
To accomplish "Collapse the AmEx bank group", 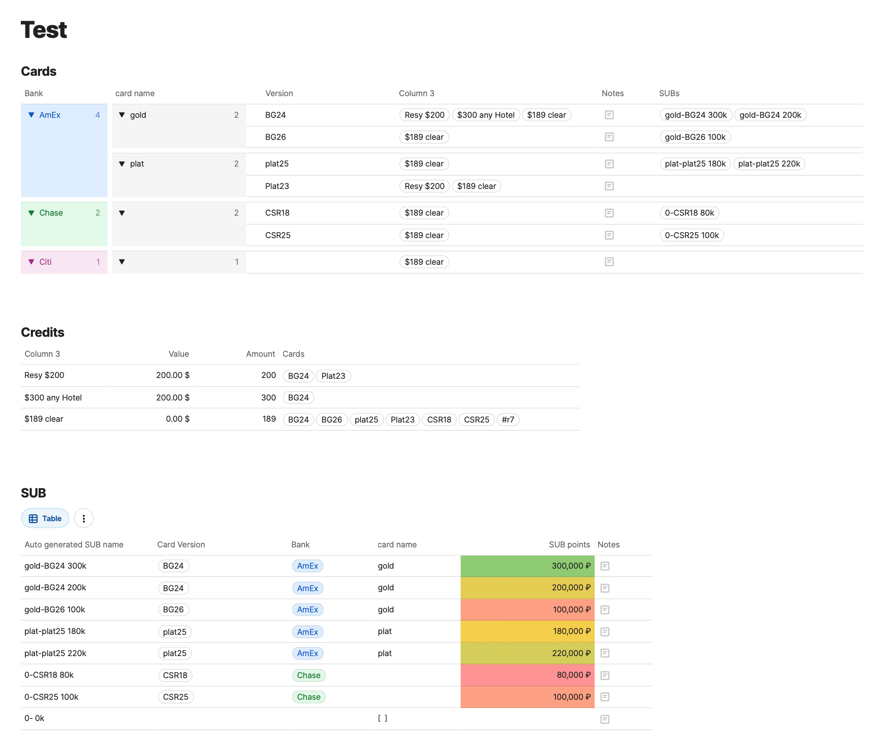I will tap(31, 115).
